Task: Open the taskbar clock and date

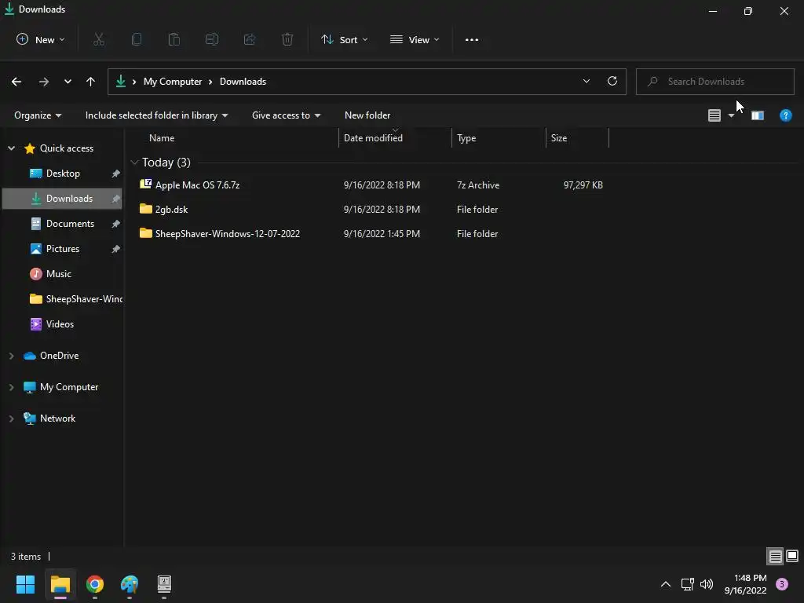Action: tap(745, 584)
